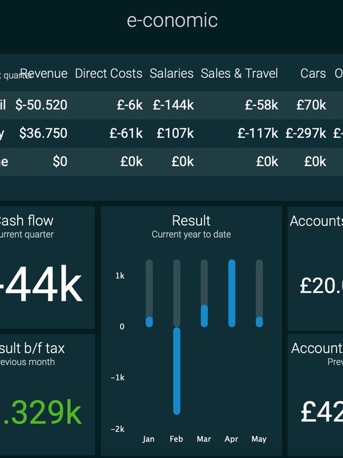Select the Revenue column header
Viewport: 343px width, 458px height.
pos(43,73)
